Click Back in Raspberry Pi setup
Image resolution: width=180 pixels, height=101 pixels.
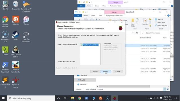(95, 72)
